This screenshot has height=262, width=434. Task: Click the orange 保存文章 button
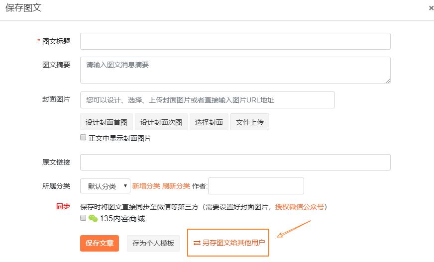tap(100, 243)
